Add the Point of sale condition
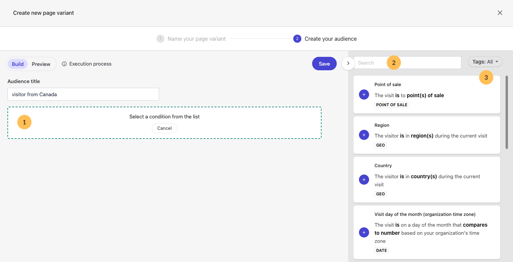Screen dimensions: 513x262 click(x=364, y=95)
